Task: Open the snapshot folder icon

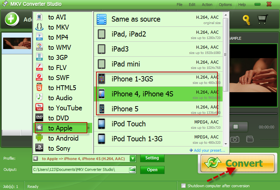Action: click(x=250, y=139)
